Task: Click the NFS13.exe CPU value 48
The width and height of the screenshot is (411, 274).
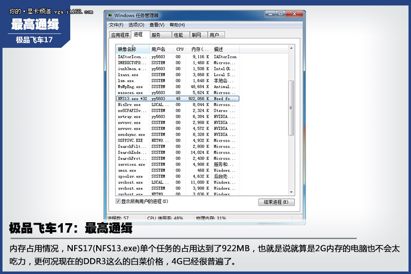Action: pyautogui.click(x=178, y=99)
